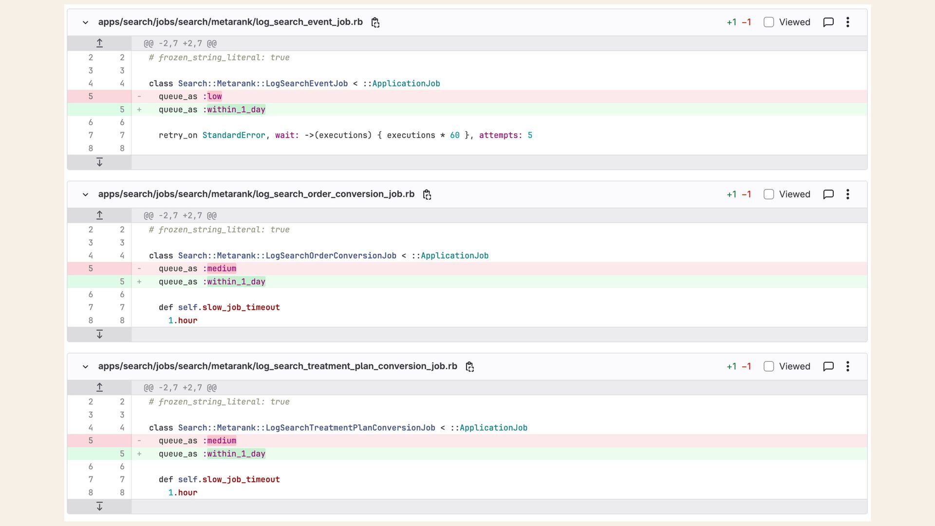This screenshot has height=526, width=935.
Task: Expand lines above in log_search_order_conversion_job.rb diff
Action: pyautogui.click(x=99, y=215)
